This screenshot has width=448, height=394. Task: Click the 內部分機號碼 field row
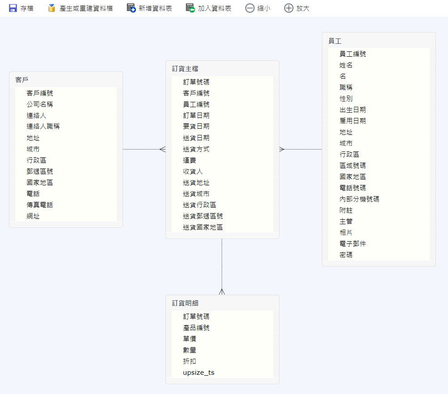coord(379,199)
